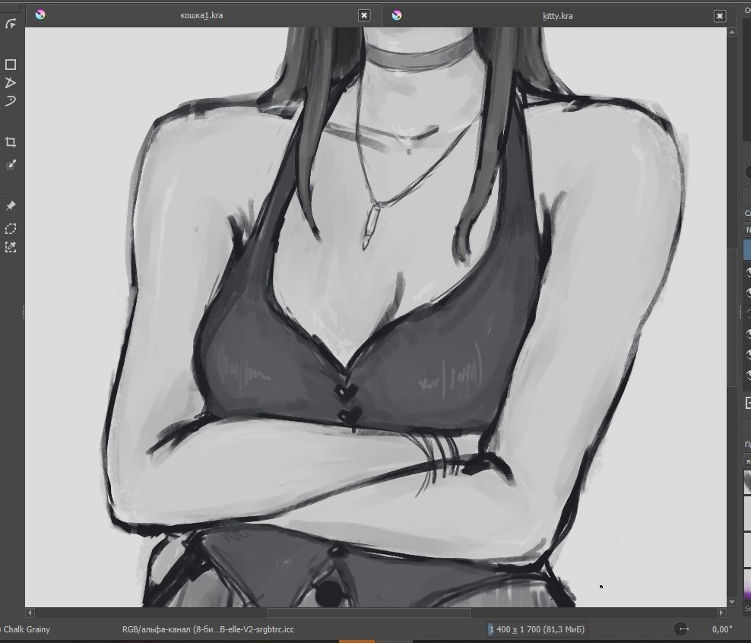Toggle visibility of the topmost eye layer
The width and height of the screenshot is (751, 643).
pos(748,272)
